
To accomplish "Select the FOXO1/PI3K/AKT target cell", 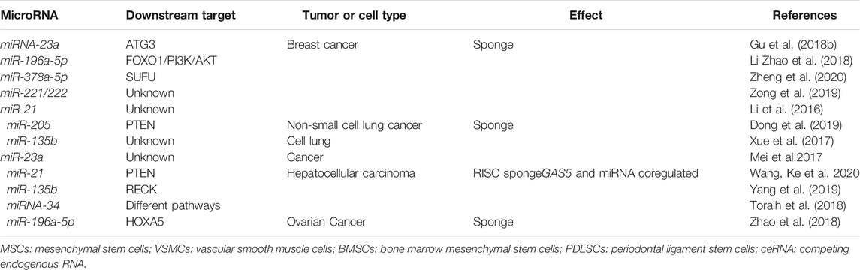I will pyautogui.click(x=171, y=61).
